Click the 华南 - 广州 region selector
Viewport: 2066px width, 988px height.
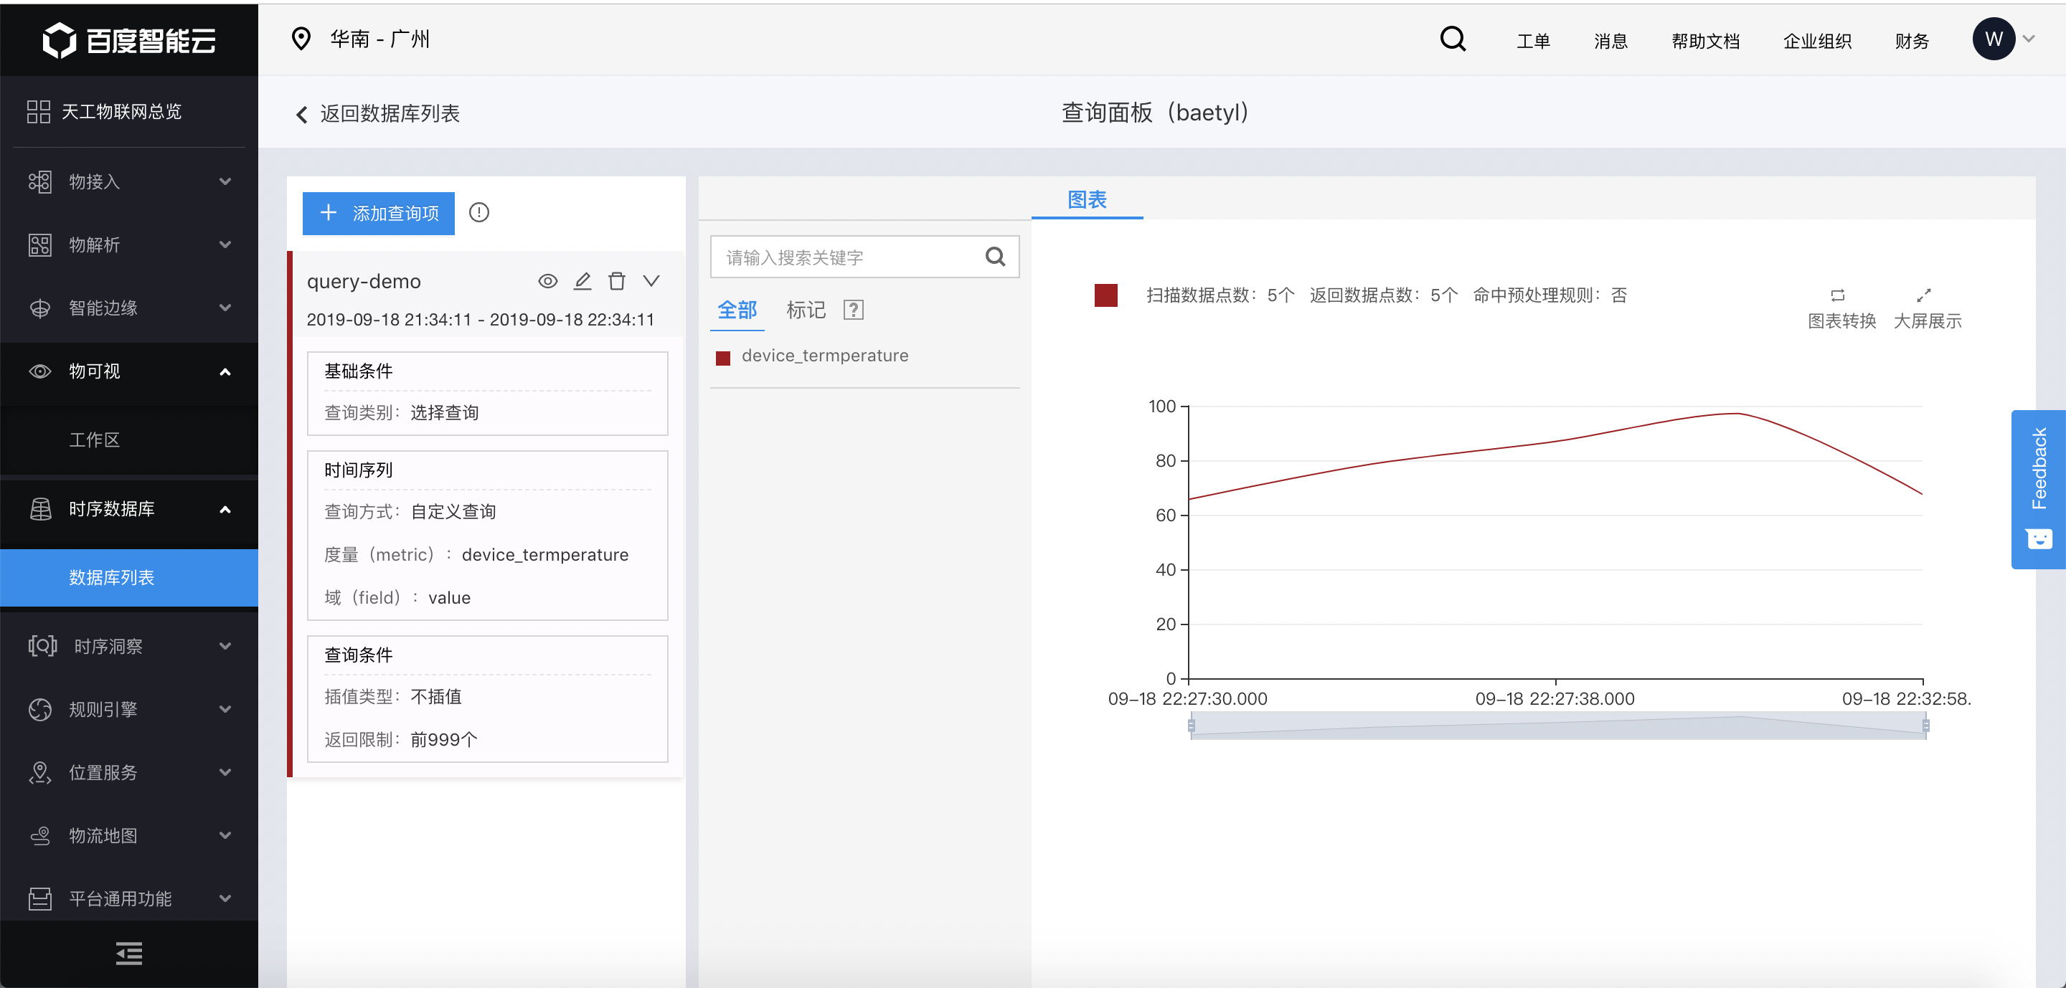361,39
